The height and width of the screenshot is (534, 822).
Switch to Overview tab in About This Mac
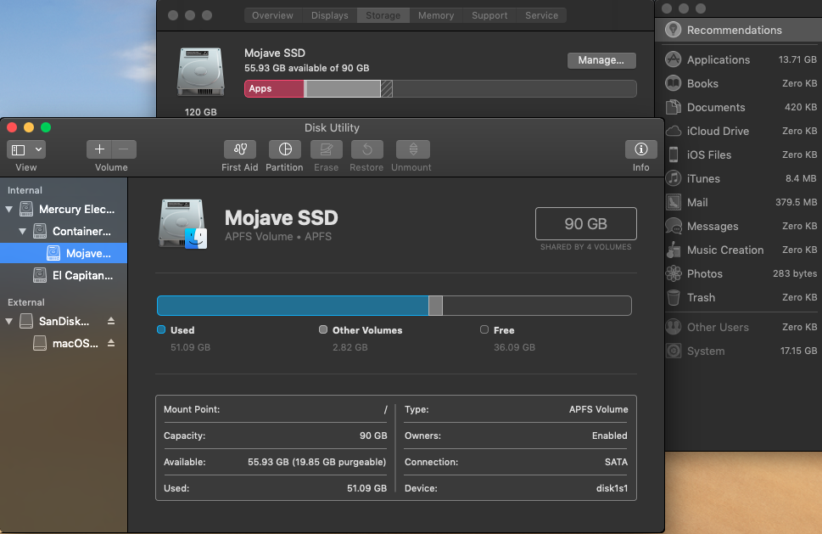272,15
